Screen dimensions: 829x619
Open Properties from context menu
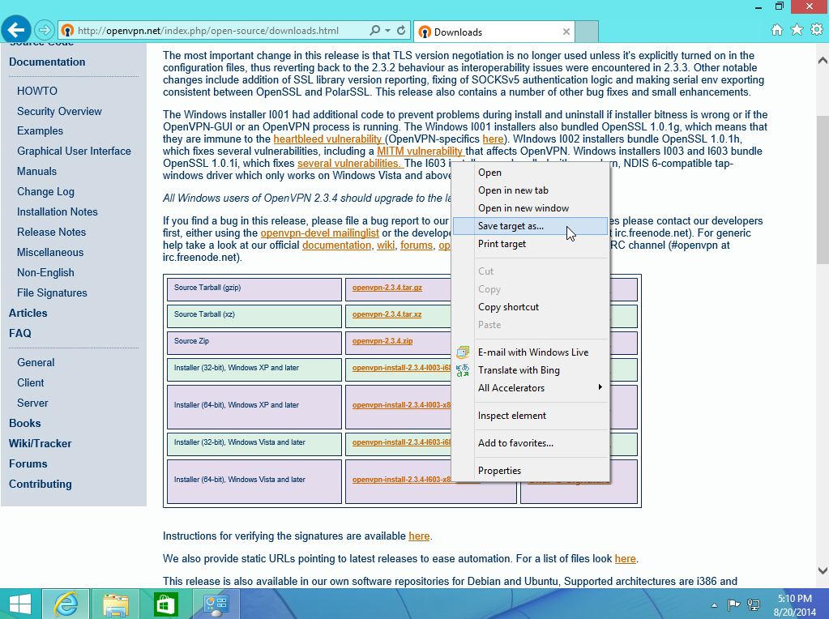[x=531, y=471]
